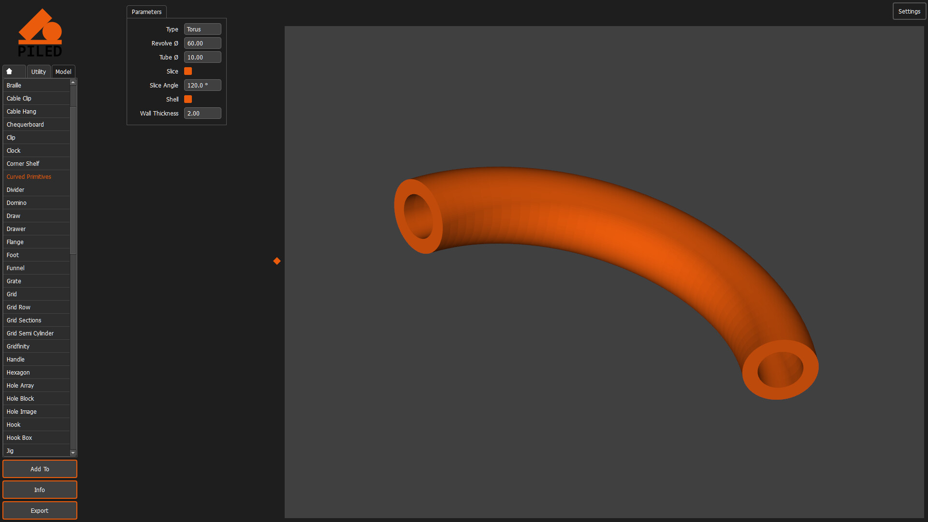This screenshot has width=928, height=522.
Task: Select Chequerboard from the list
Action: tap(36, 125)
